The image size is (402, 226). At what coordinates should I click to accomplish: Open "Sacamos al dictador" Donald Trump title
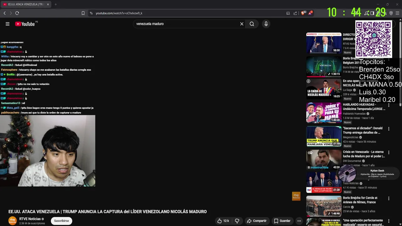(363, 130)
